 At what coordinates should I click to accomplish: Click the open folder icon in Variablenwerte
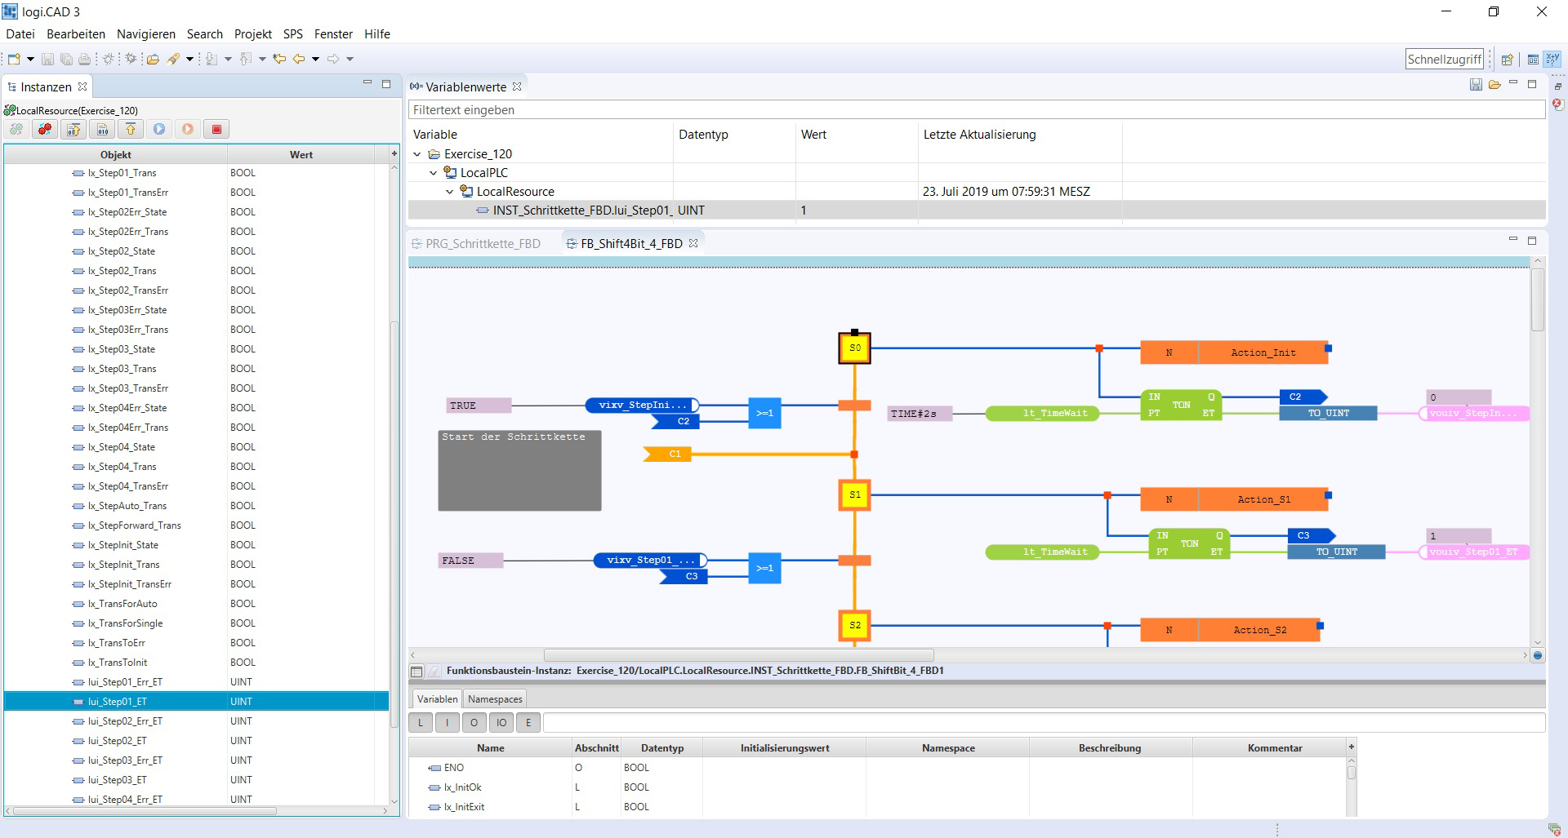[x=1494, y=85]
